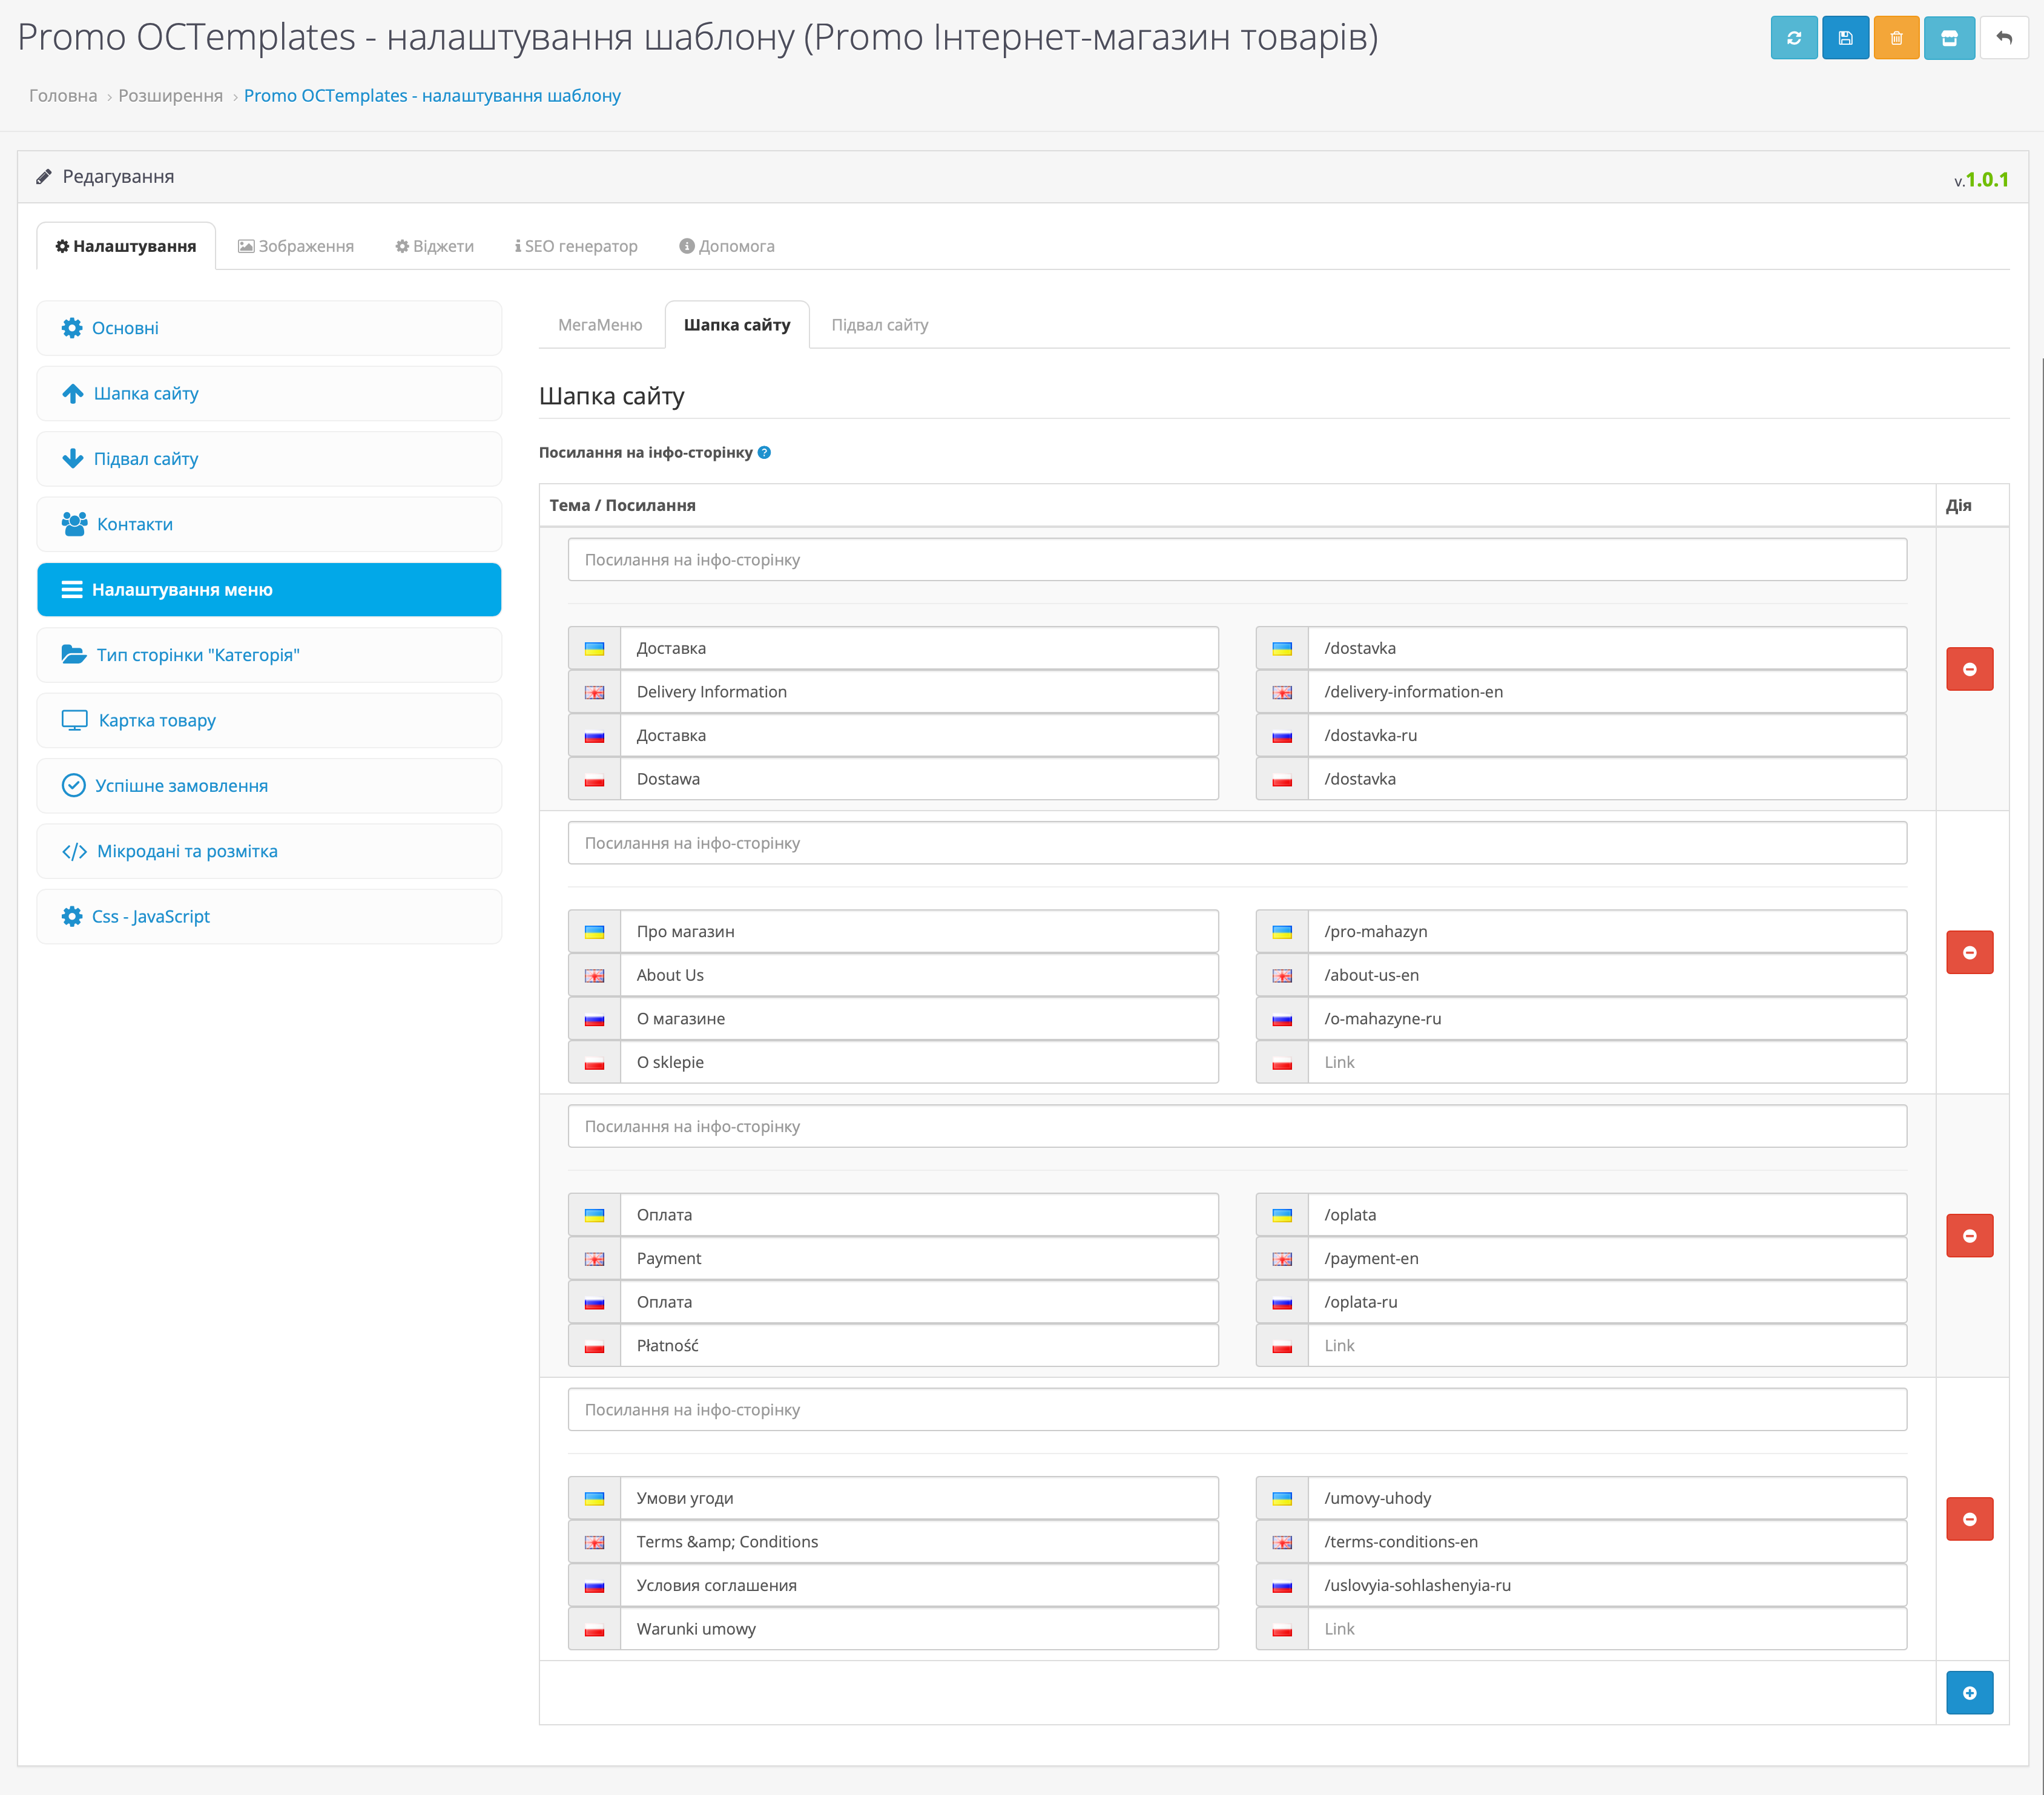
Task: Select the МегаМеню sub-tab
Action: [x=600, y=325]
